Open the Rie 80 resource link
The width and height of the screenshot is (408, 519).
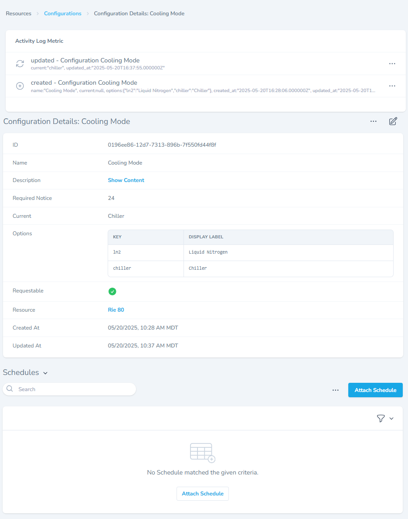(x=116, y=310)
